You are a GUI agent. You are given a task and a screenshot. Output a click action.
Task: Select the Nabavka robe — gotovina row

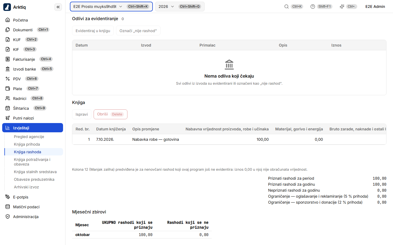click(x=229, y=139)
